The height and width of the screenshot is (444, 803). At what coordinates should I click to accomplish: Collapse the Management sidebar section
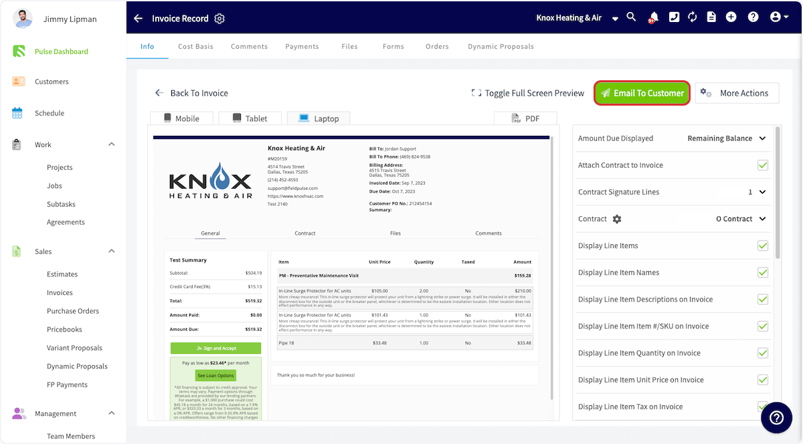coord(112,413)
